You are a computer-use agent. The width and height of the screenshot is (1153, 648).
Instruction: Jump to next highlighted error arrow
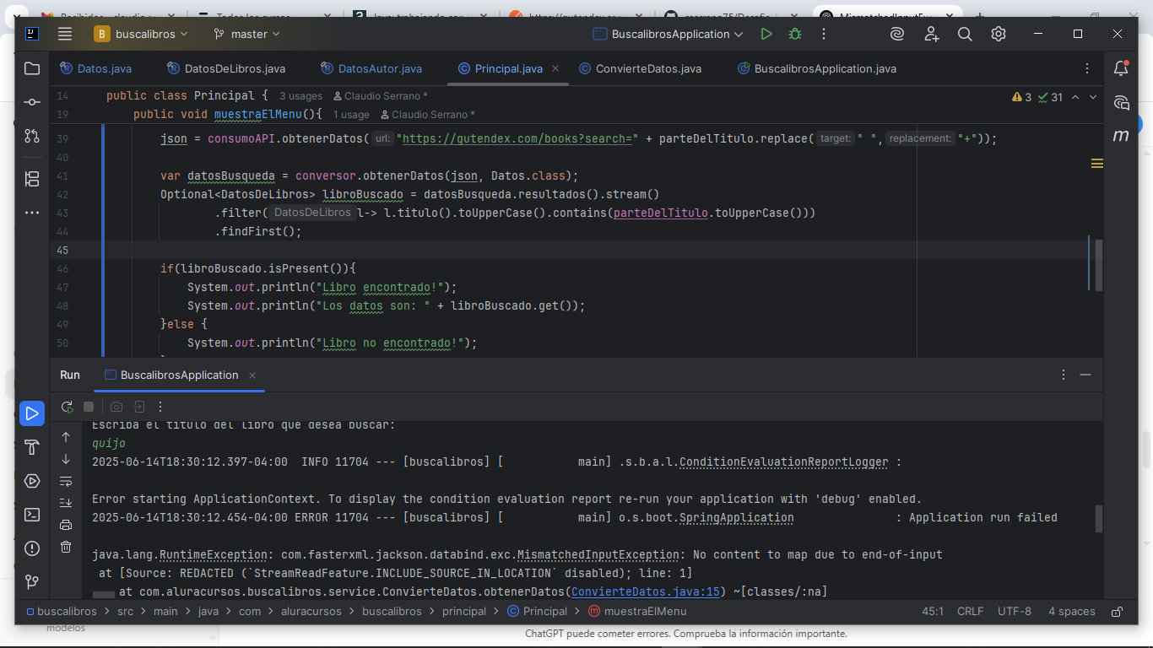point(1093,97)
